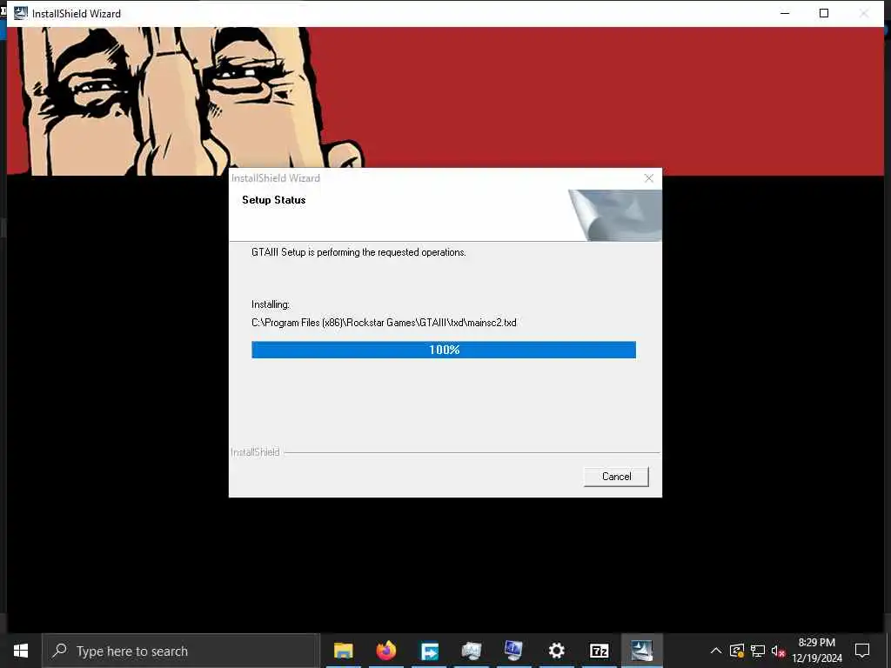The height and width of the screenshot is (668, 891).
Task: Cancel the GTAIII installation
Action: tap(616, 476)
